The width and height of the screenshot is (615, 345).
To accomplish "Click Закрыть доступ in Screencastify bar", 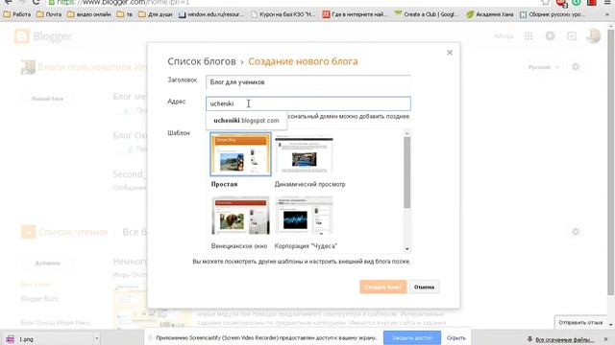I will pyautogui.click(x=412, y=337).
